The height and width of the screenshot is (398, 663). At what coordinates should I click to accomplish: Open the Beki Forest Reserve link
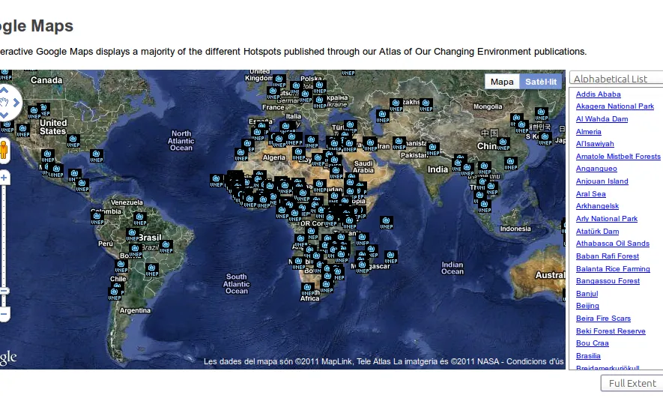tap(611, 331)
